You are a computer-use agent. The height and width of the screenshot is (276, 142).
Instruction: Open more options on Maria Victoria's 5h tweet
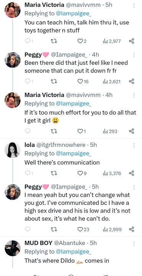(134, 5)
